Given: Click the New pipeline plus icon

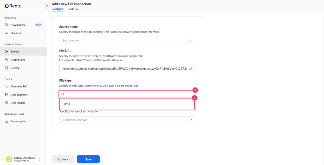Looking at the screenshot, I should (x=6, y=25).
